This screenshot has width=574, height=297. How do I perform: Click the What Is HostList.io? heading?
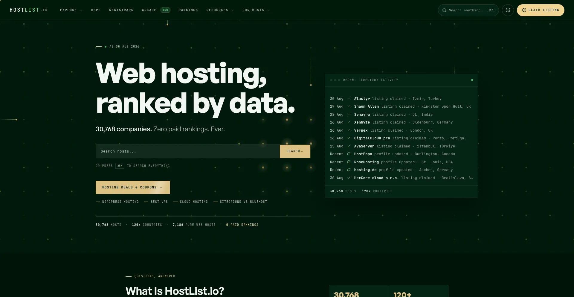coord(175,291)
